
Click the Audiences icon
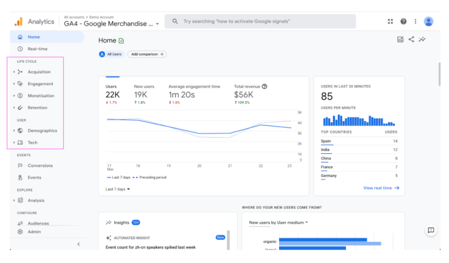click(x=20, y=223)
